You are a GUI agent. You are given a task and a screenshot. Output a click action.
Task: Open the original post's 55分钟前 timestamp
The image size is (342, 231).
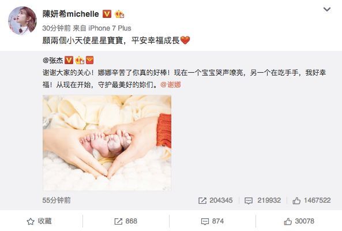57,200
